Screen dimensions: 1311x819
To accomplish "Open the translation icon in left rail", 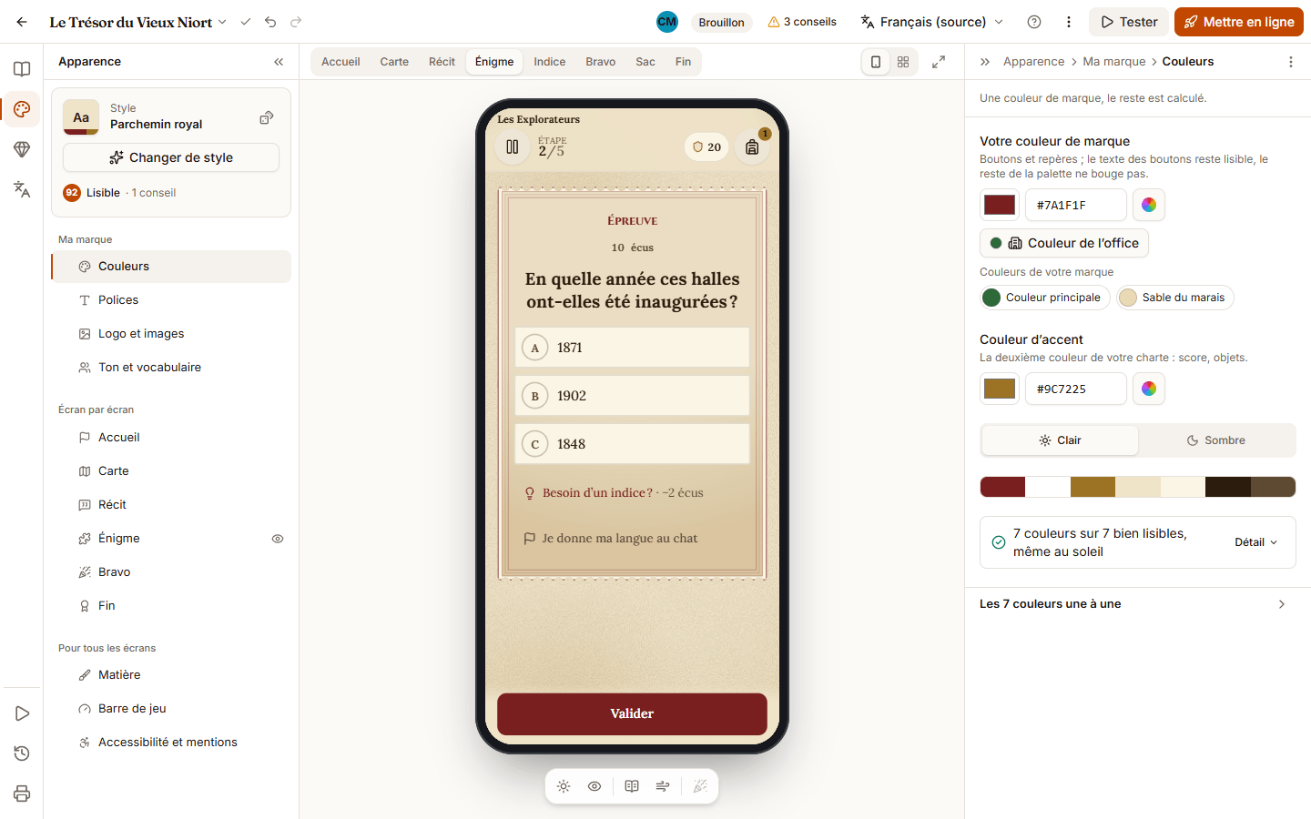I will pyautogui.click(x=22, y=189).
